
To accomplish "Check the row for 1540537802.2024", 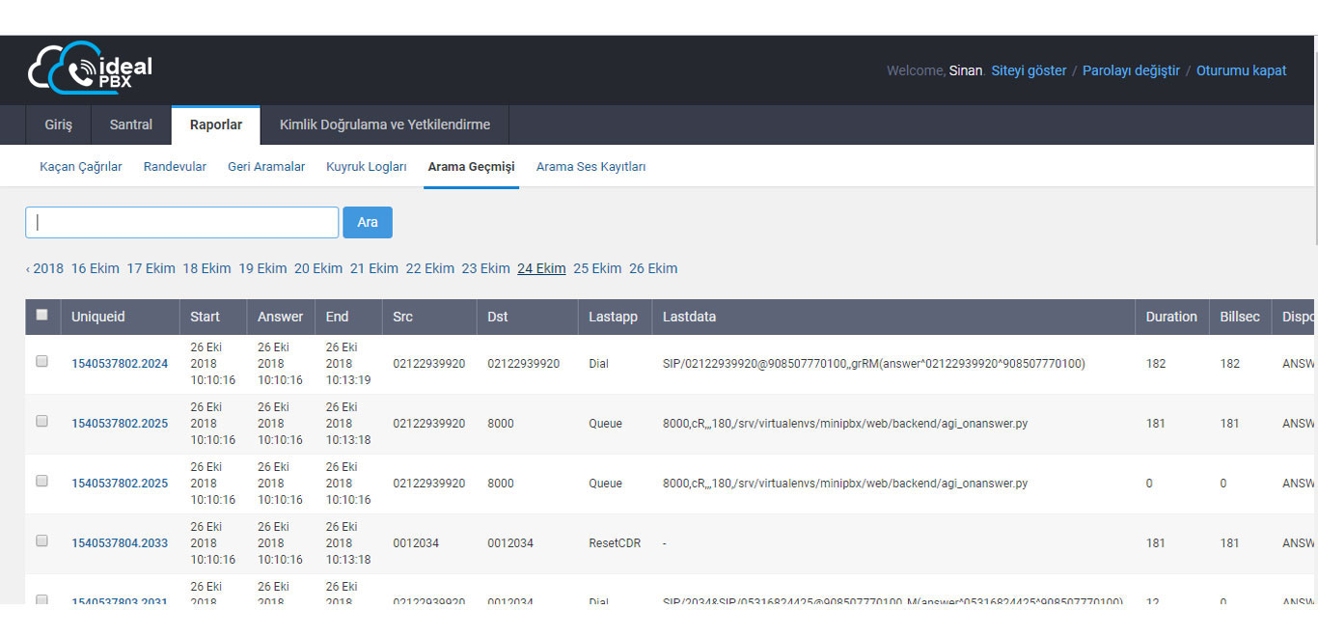I will (41, 361).
